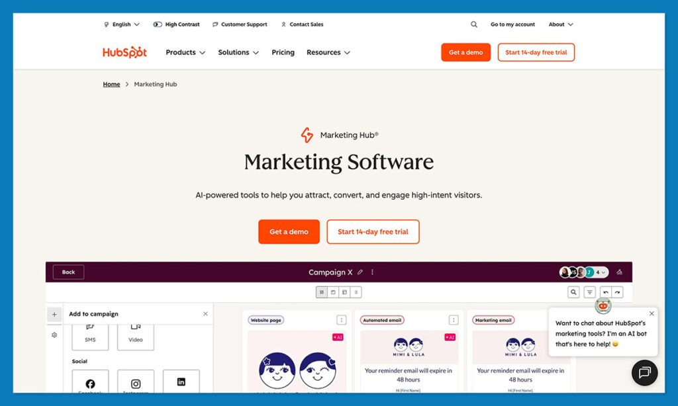678x406 pixels.
Task: Add Facebook from the Social section
Action: [x=90, y=384]
